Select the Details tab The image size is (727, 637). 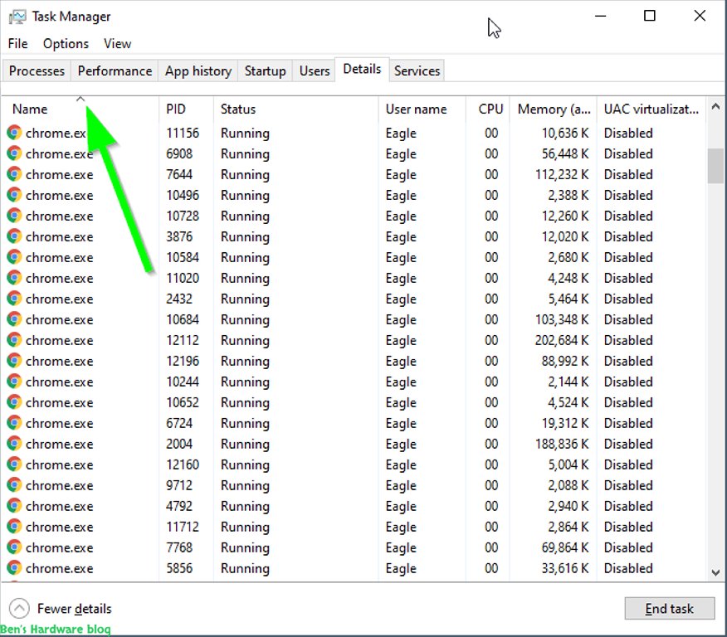tap(362, 69)
